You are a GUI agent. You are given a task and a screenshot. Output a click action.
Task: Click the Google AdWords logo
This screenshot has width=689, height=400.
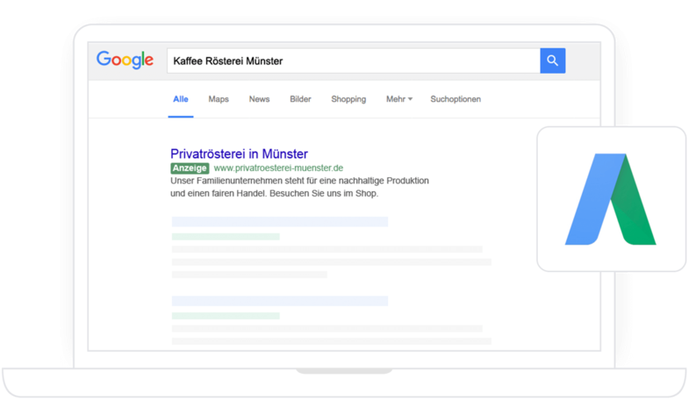point(611,199)
